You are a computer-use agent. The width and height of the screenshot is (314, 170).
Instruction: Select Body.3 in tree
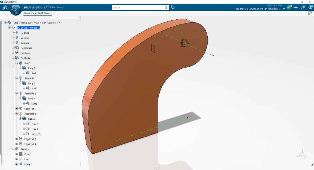pyautogui.click(x=32, y=83)
